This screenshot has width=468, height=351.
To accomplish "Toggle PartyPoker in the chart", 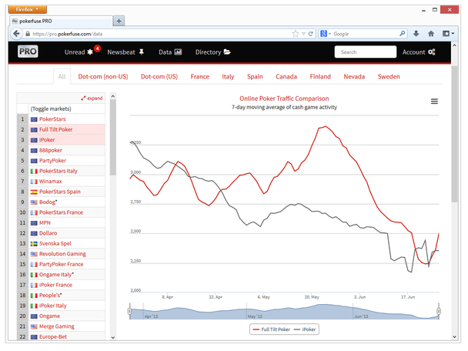I will (61, 161).
